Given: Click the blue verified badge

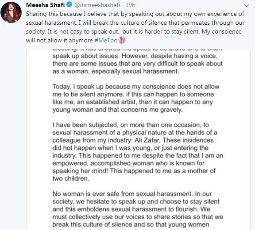Looking at the screenshot, I should tap(69, 4).
